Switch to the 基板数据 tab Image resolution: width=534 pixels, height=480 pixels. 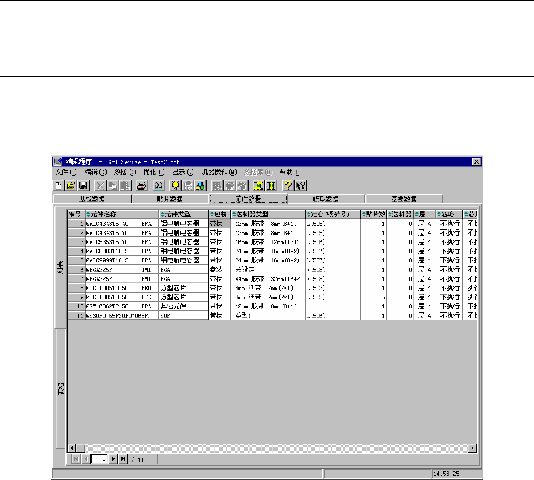92,199
